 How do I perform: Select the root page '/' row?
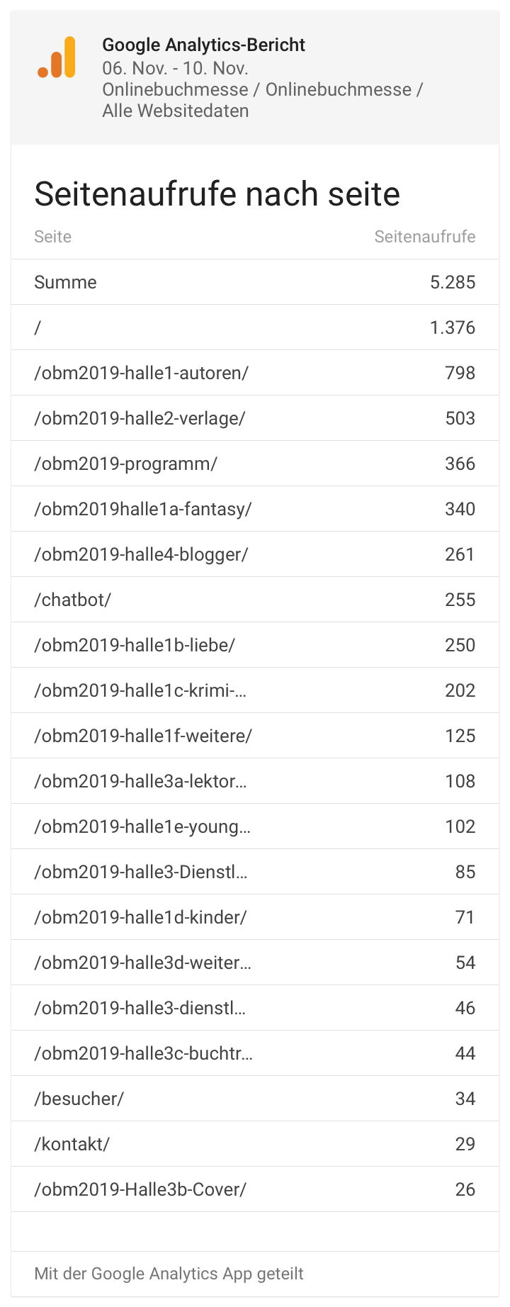[255, 327]
